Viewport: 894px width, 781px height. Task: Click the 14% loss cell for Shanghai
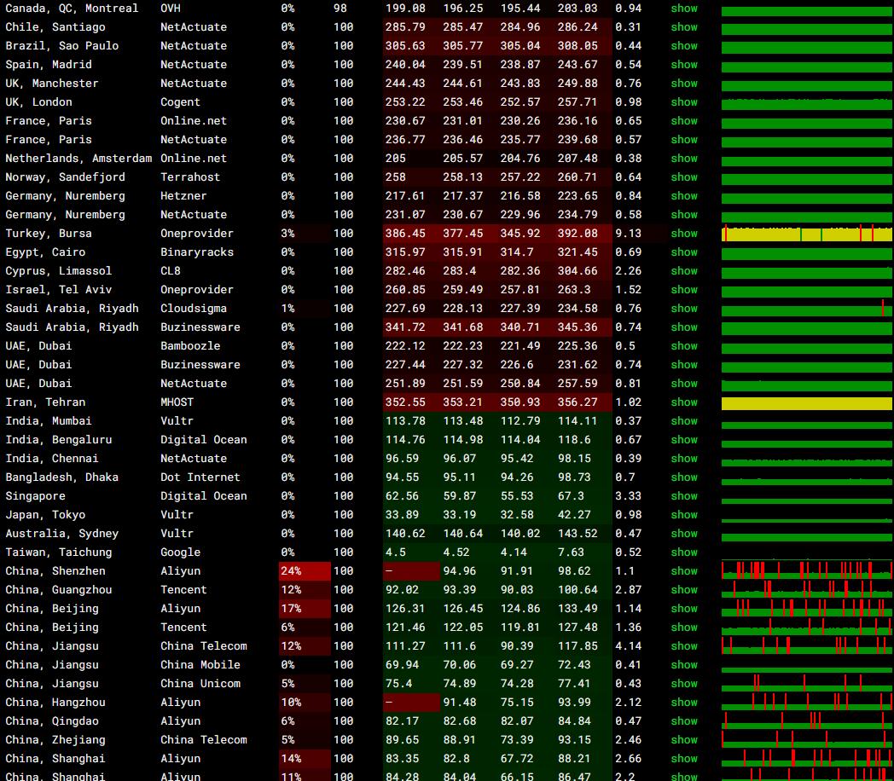[305, 759]
